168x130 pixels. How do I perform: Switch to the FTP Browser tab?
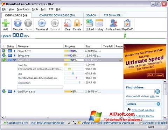pos(112,15)
